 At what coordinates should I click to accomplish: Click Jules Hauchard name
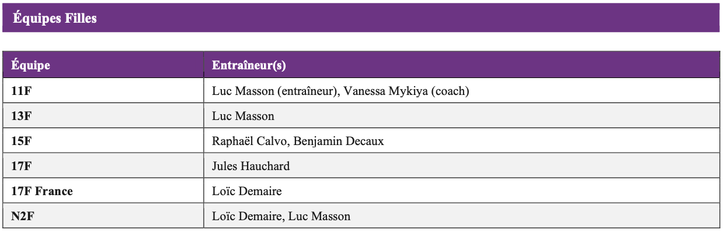[250, 166]
